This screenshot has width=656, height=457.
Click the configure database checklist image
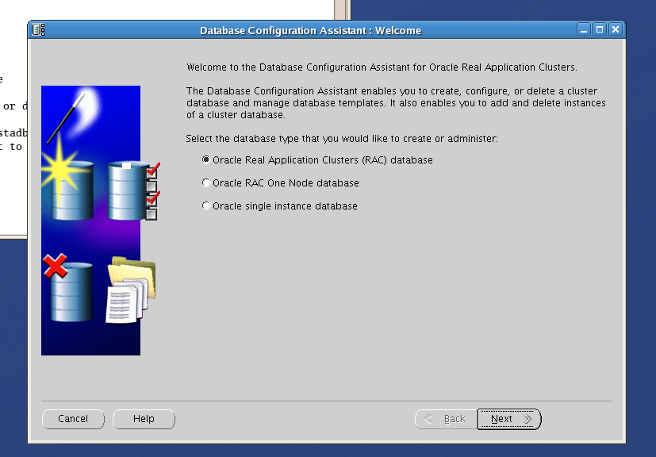132,191
